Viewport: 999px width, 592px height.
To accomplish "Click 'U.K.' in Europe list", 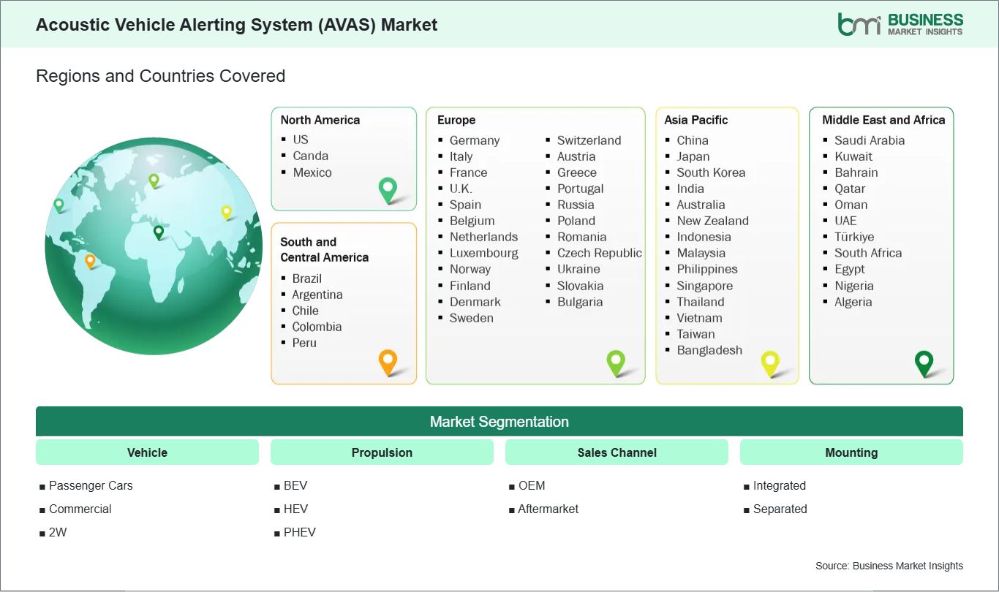I will (x=461, y=189).
